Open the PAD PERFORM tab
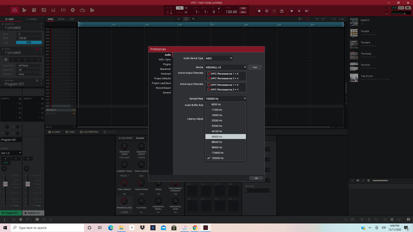413x232 pixels. point(89,132)
